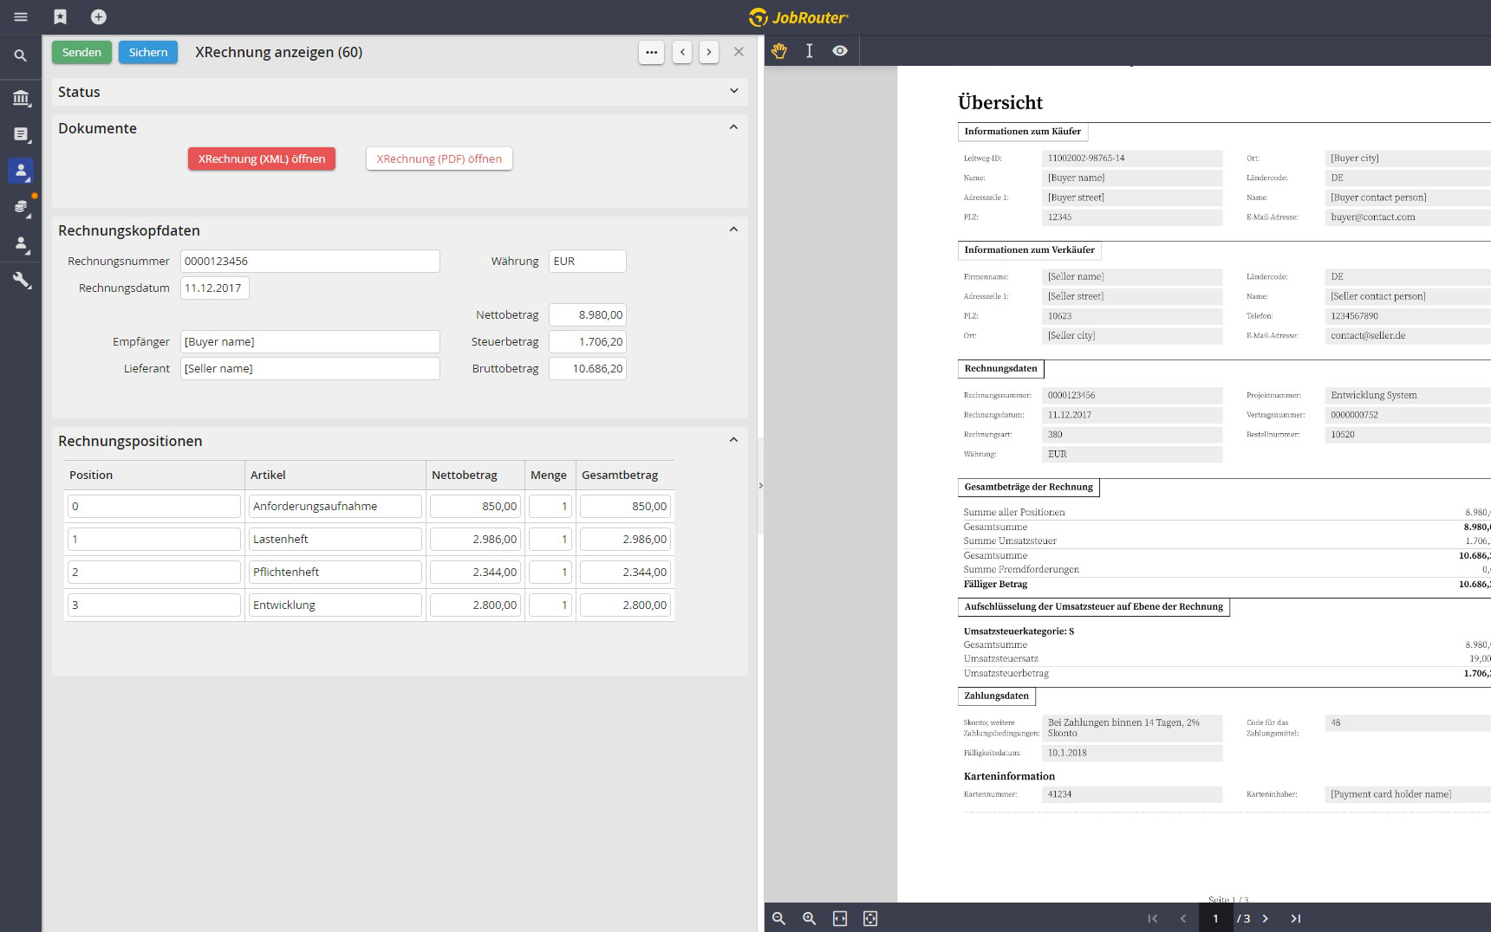The height and width of the screenshot is (932, 1491).
Task: Expand the Status section
Action: click(x=734, y=91)
